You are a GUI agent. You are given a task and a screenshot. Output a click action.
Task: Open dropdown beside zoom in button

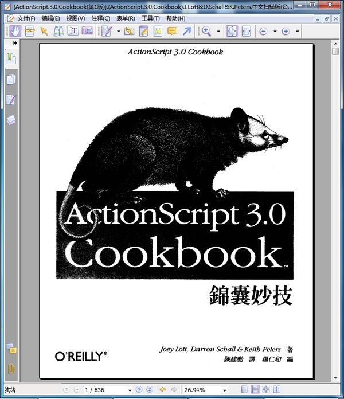point(297,32)
